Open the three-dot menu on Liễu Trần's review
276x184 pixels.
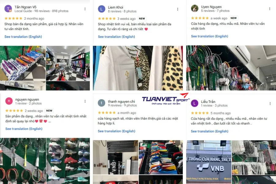[x=270, y=104]
